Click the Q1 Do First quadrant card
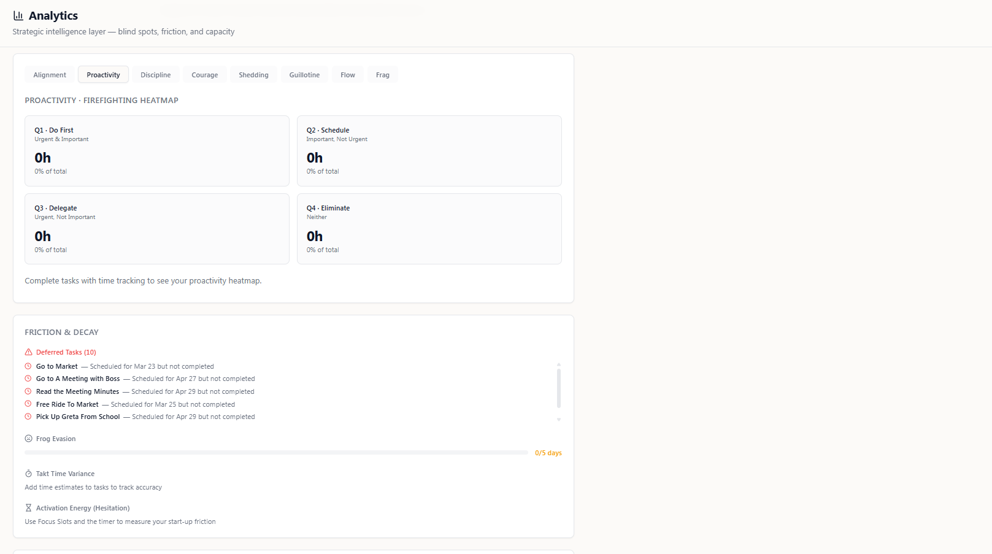The height and width of the screenshot is (554, 992). click(157, 151)
